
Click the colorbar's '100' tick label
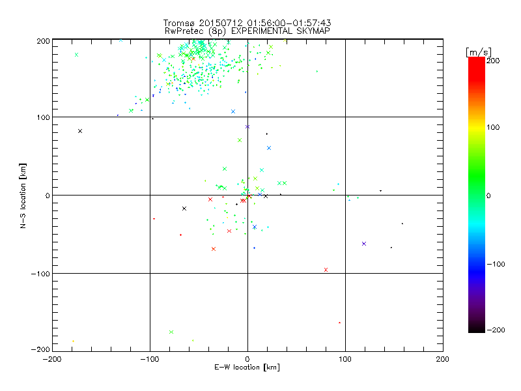pyautogui.click(x=493, y=127)
